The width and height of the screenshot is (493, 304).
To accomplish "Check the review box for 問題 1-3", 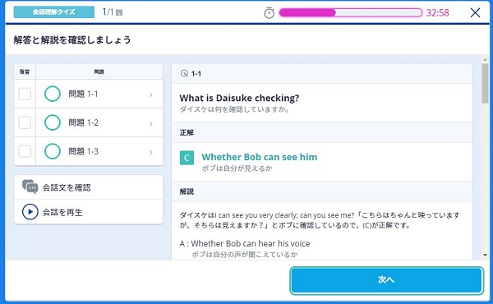I will click(25, 151).
